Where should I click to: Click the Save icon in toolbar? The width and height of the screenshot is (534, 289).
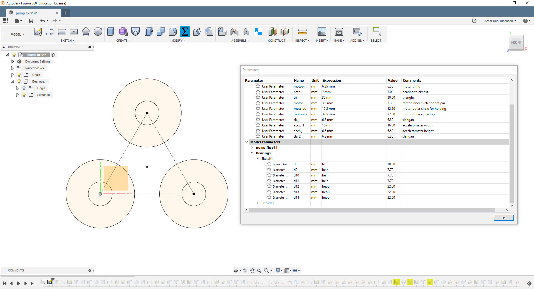coord(31,21)
